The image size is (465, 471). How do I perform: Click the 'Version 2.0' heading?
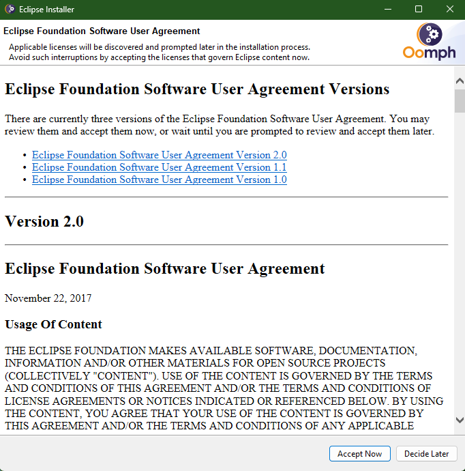[44, 222]
